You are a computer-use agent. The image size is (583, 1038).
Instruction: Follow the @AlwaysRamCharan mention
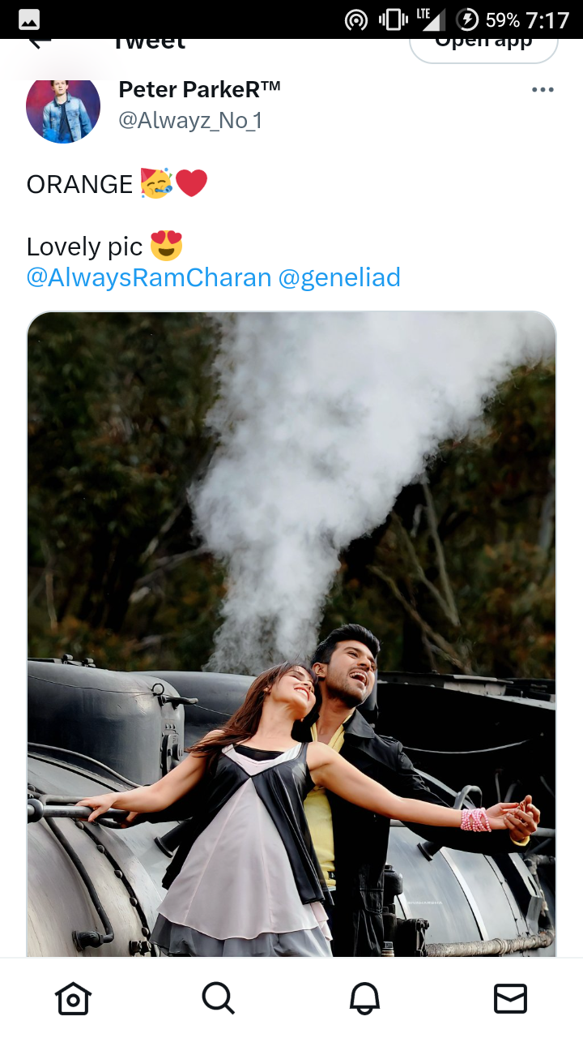[x=149, y=277]
